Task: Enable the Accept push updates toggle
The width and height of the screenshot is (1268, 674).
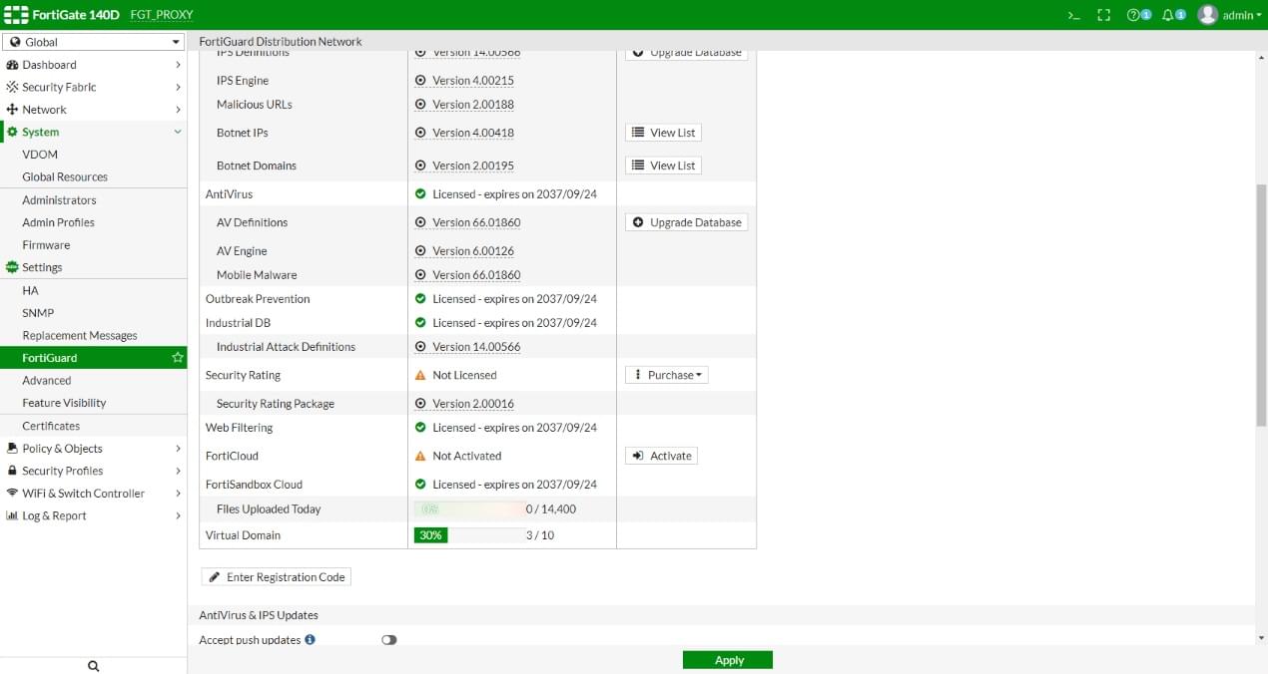Action: [x=388, y=640]
